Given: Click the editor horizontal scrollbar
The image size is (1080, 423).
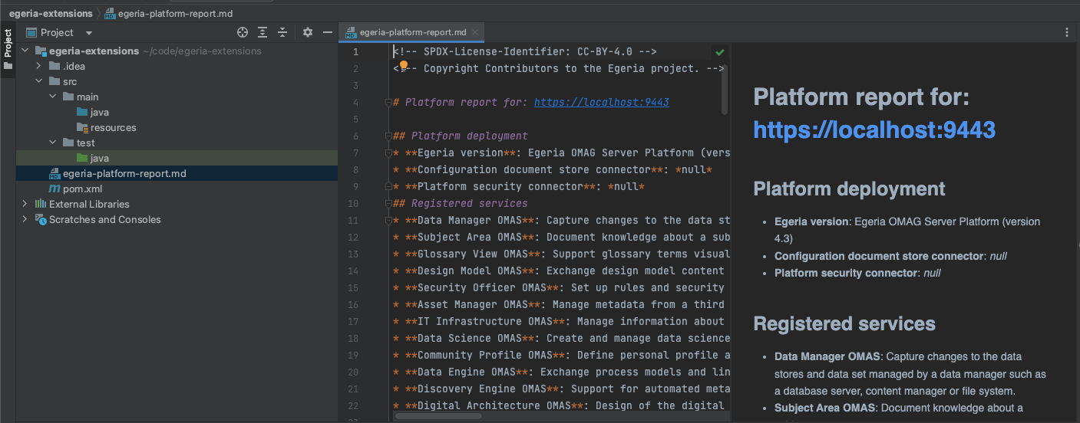Looking at the screenshot, I should click(x=438, y=416).
